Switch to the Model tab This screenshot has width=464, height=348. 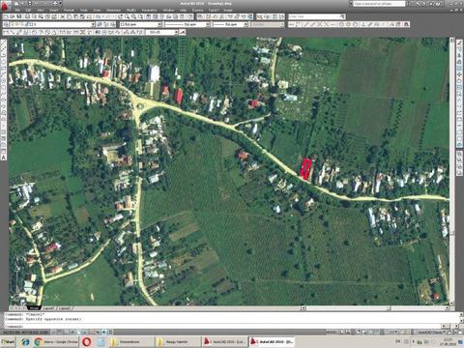[34, 308]
